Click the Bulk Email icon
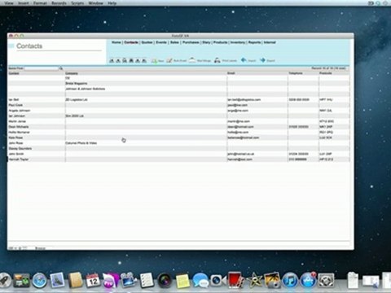 [169, 60]
